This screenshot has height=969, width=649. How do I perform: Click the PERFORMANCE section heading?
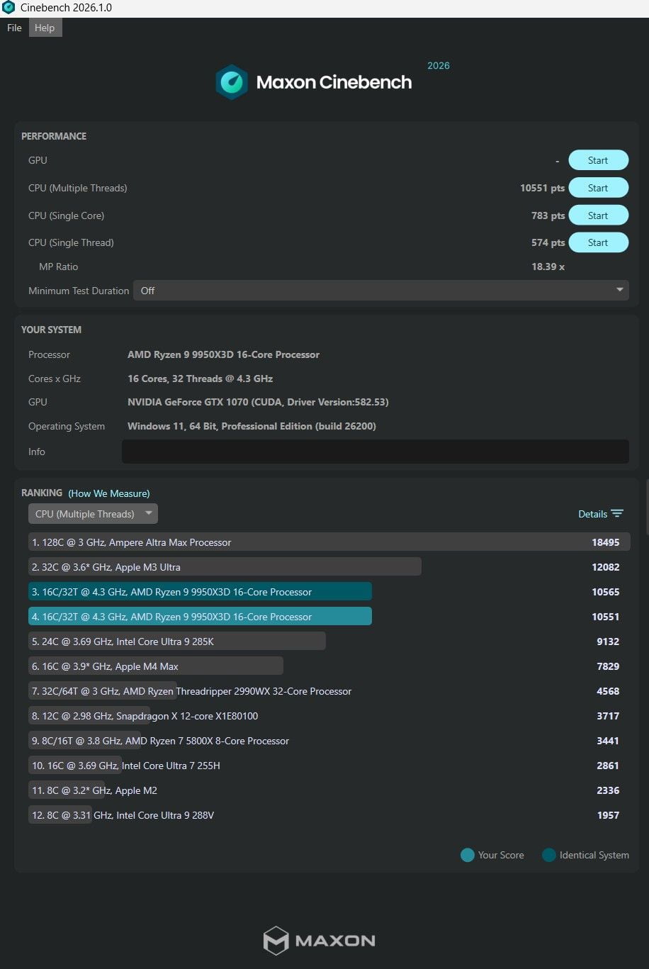point(54,136)
